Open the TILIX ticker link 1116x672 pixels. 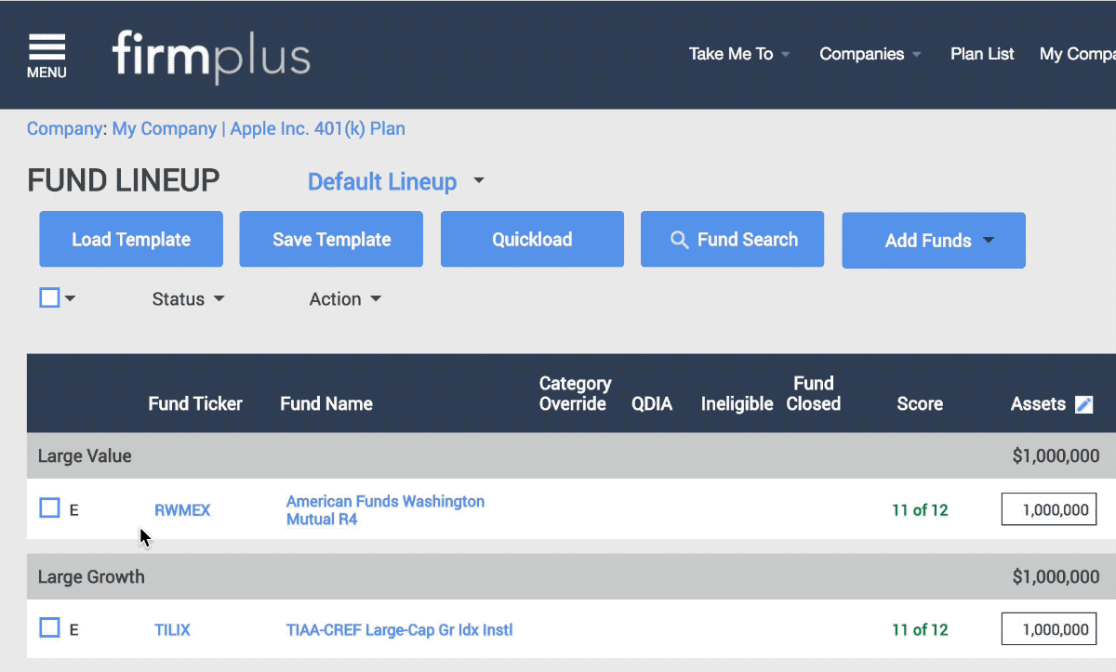coord(172,630)
